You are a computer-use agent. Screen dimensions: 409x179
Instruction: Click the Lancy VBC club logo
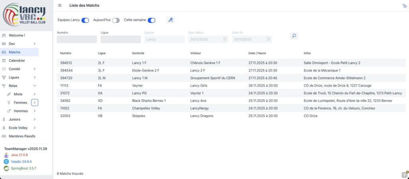tap(26, 16)
